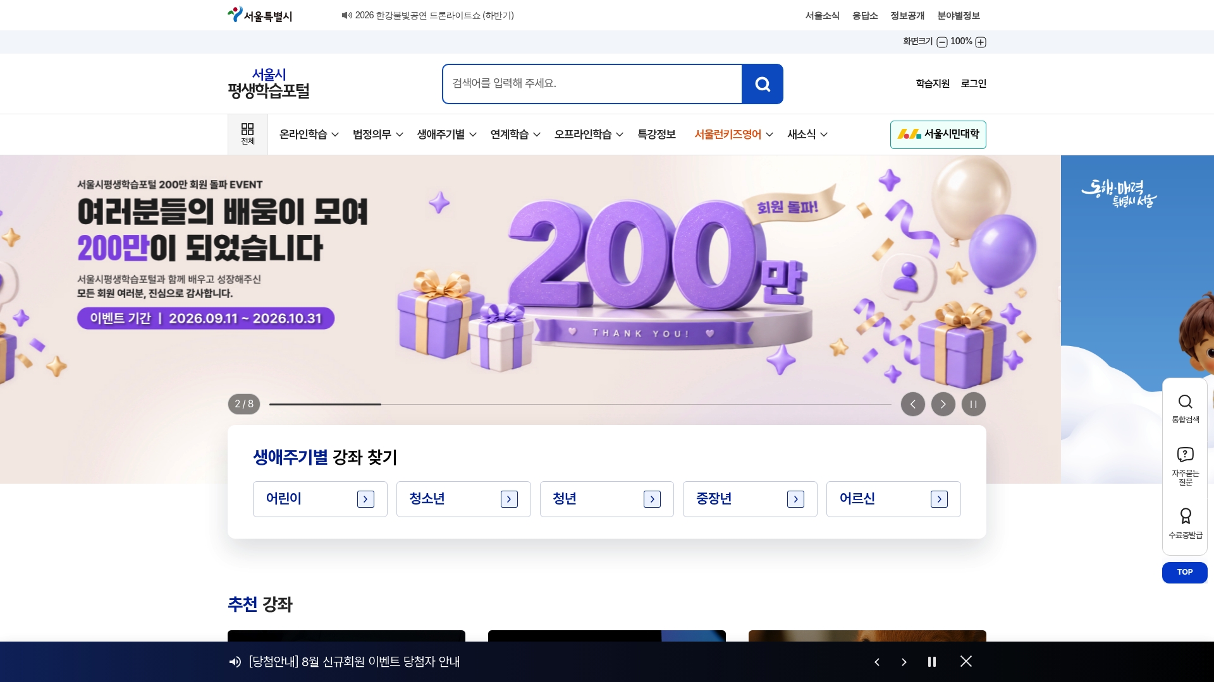Click the arrow icon on the 어르신 card
The image size is (1214, 682).
point(939,500)
